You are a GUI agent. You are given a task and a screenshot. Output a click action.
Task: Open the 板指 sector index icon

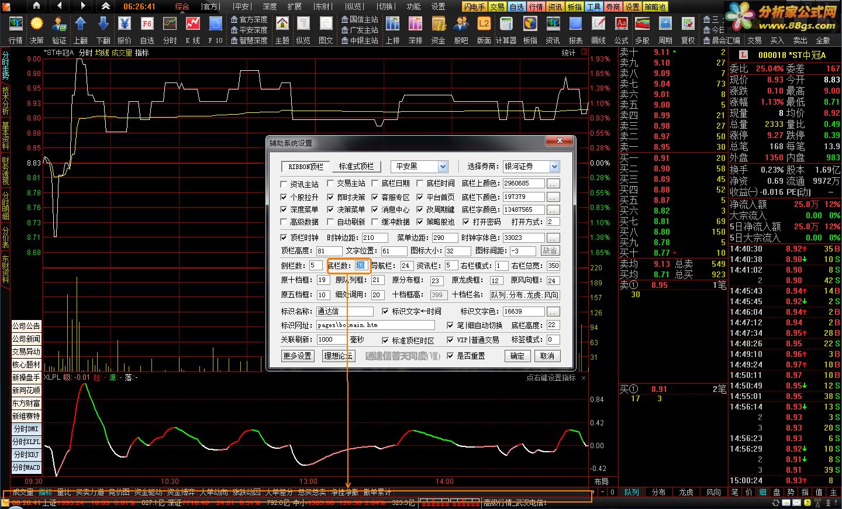(530, 29)
